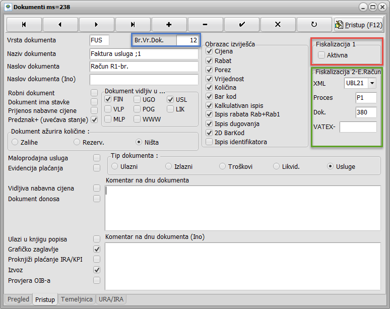Click the Naziv dokumenta text field
Image resolution: width=390 pixels, height=309 pixels.
(144, 54)
